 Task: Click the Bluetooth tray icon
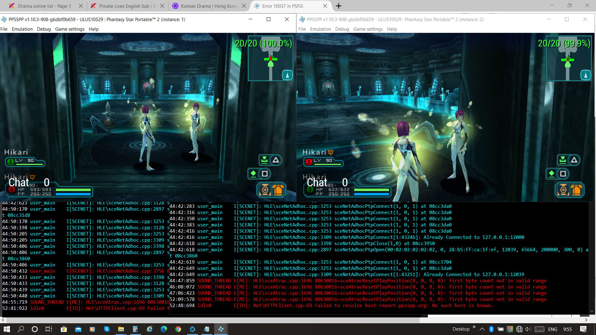(491, 329)
